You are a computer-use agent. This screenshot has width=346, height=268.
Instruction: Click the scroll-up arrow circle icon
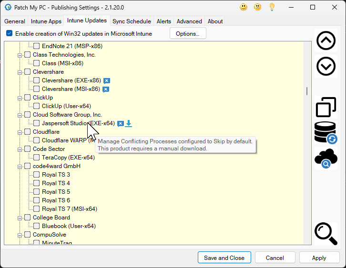326,41
